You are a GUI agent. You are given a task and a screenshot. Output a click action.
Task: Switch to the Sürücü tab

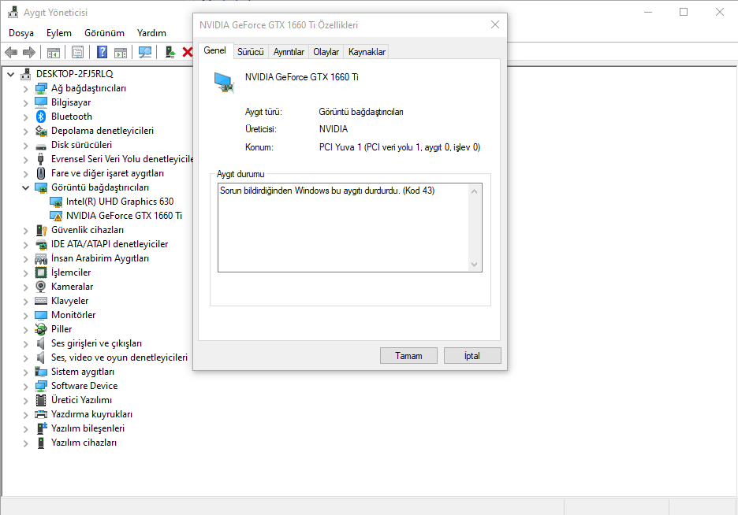point(251,52)
